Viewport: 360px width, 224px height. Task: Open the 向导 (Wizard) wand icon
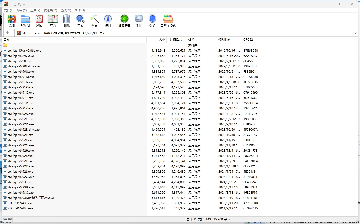94,19
